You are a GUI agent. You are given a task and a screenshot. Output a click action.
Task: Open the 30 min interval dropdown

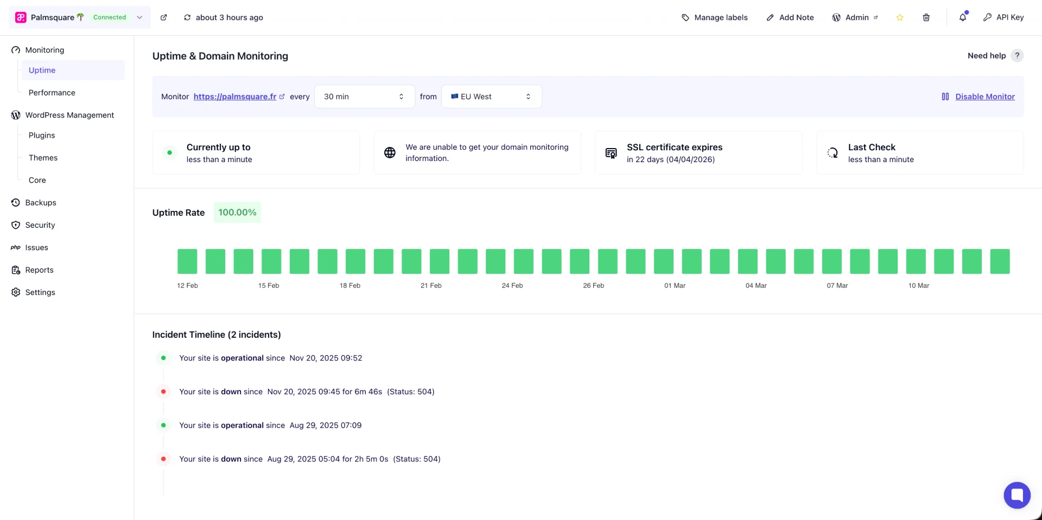click(x=364, y=97)
